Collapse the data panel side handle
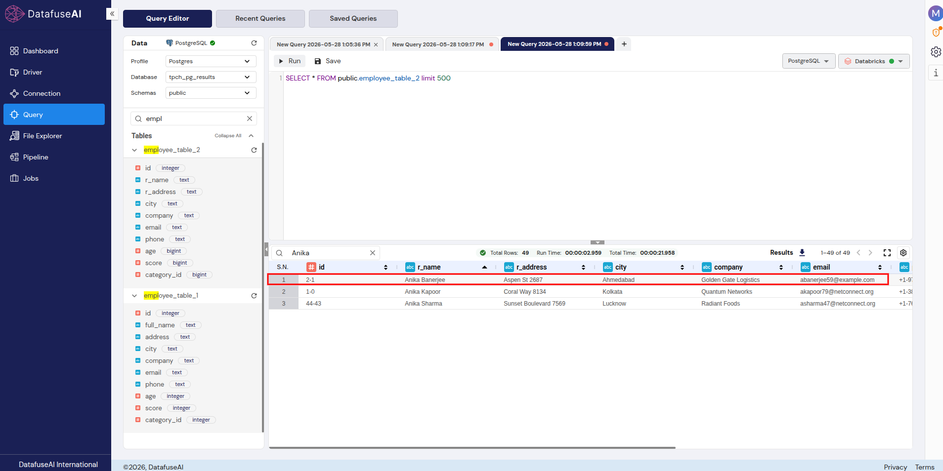 [266, 249]
